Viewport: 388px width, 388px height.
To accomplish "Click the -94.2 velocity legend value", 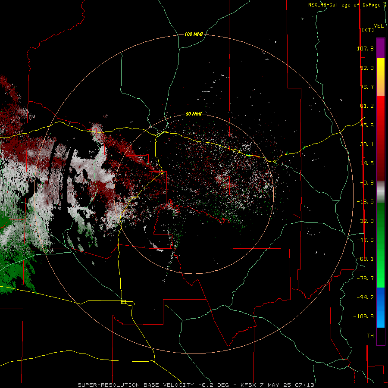I will (365, 297).
